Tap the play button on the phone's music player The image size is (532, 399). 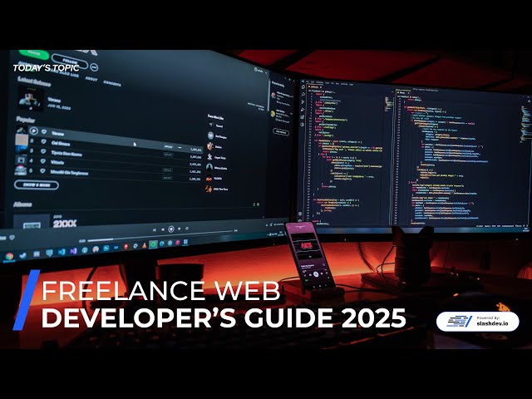(x=316, y=273)
